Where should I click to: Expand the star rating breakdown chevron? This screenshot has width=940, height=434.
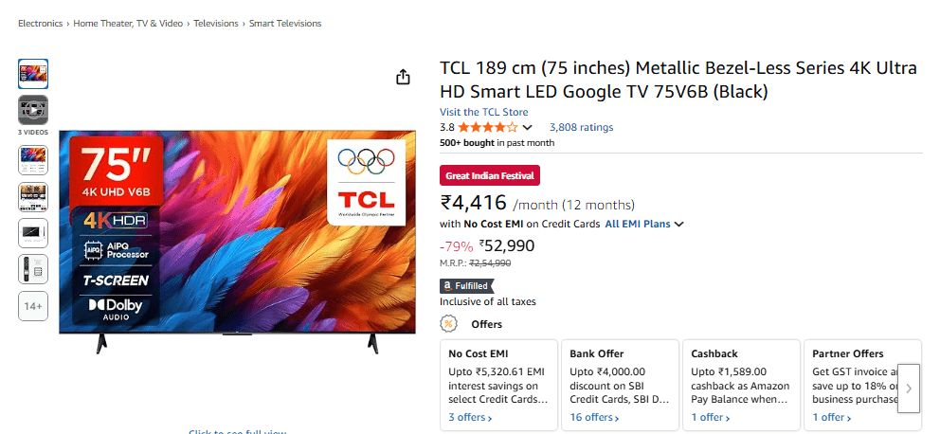(x=528, y=128)
